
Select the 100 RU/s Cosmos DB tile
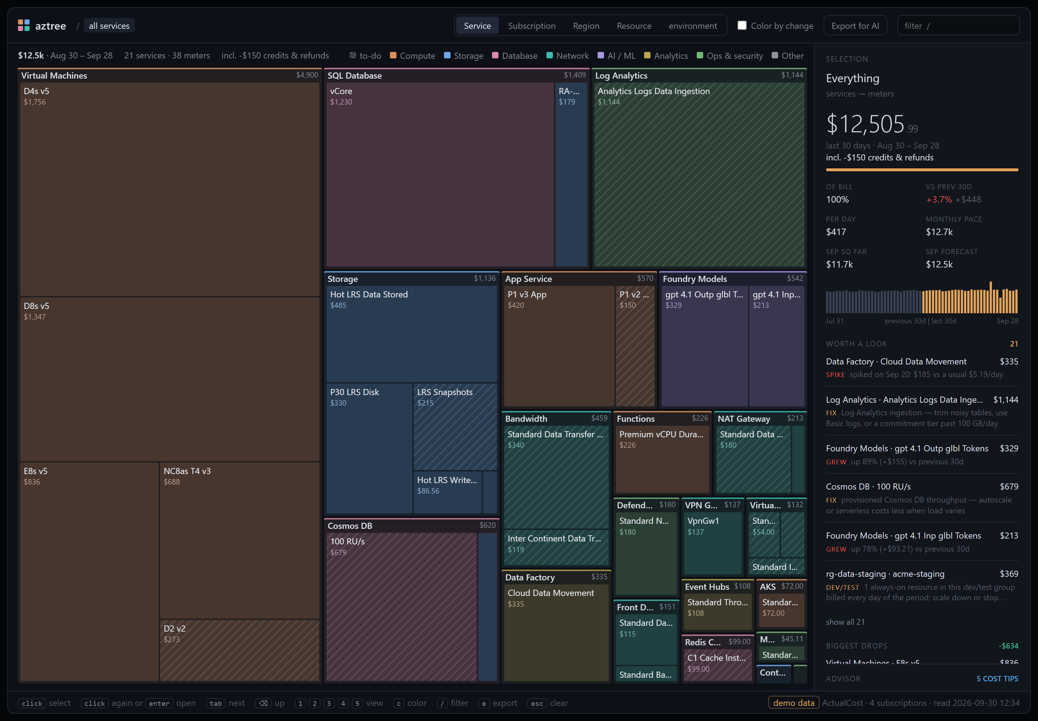pyautogui.click(x=402, y=607)
